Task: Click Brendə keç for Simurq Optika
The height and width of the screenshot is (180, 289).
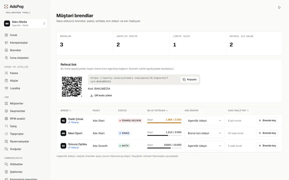Action: 267,146
